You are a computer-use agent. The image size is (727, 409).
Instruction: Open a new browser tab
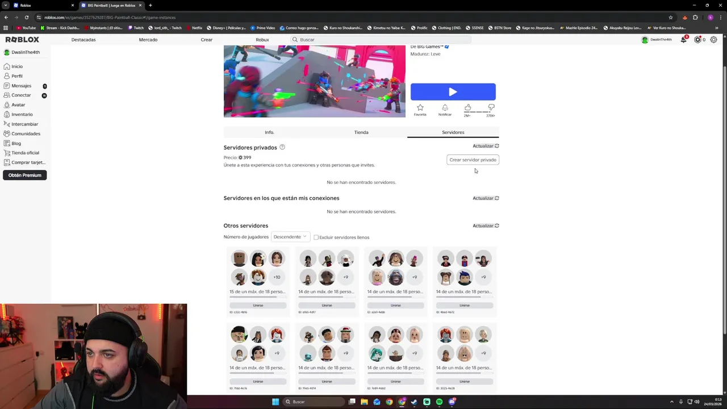point(150,5)
